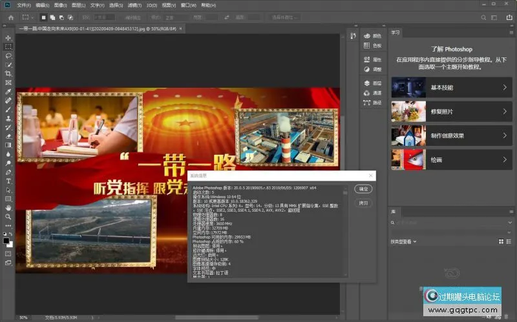
Task: Select the Move tool
Action: pos(8,38)
